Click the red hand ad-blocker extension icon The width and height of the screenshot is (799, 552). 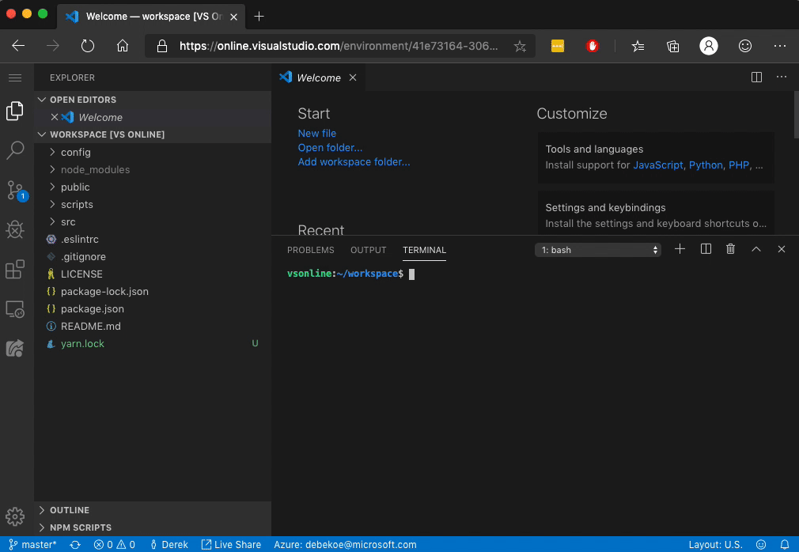592,47
